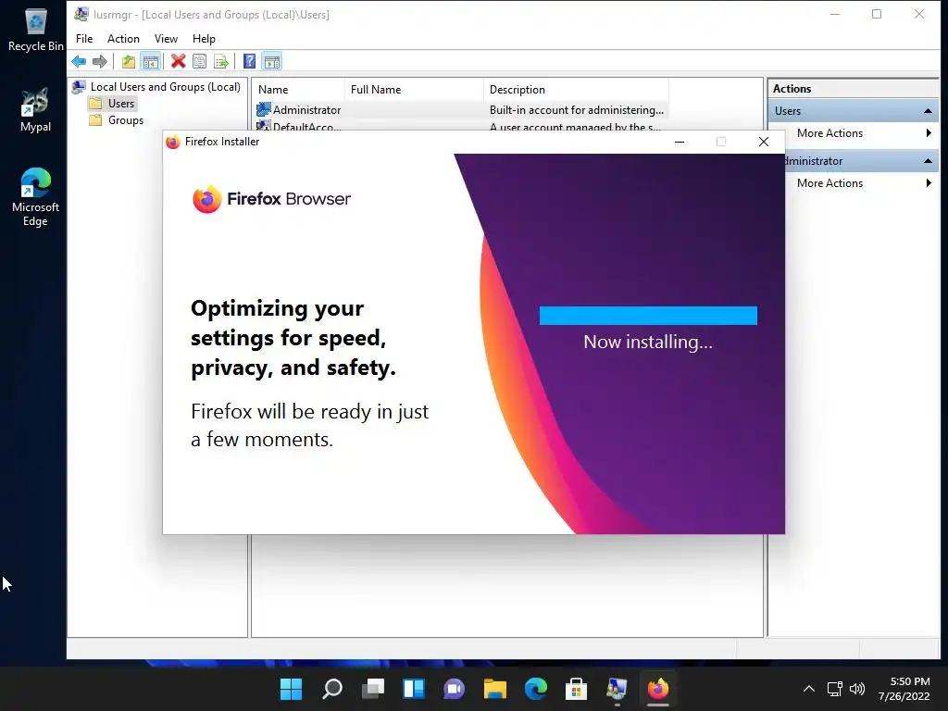The height and width of the screenshot is (711, 948).
Task: Collapse the Administrator section in Actions pane
Action: click(928, 161)
